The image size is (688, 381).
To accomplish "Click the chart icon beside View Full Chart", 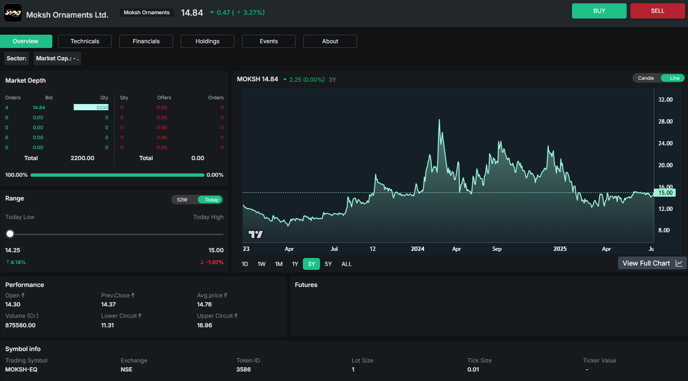I will [x=679, y=263].
